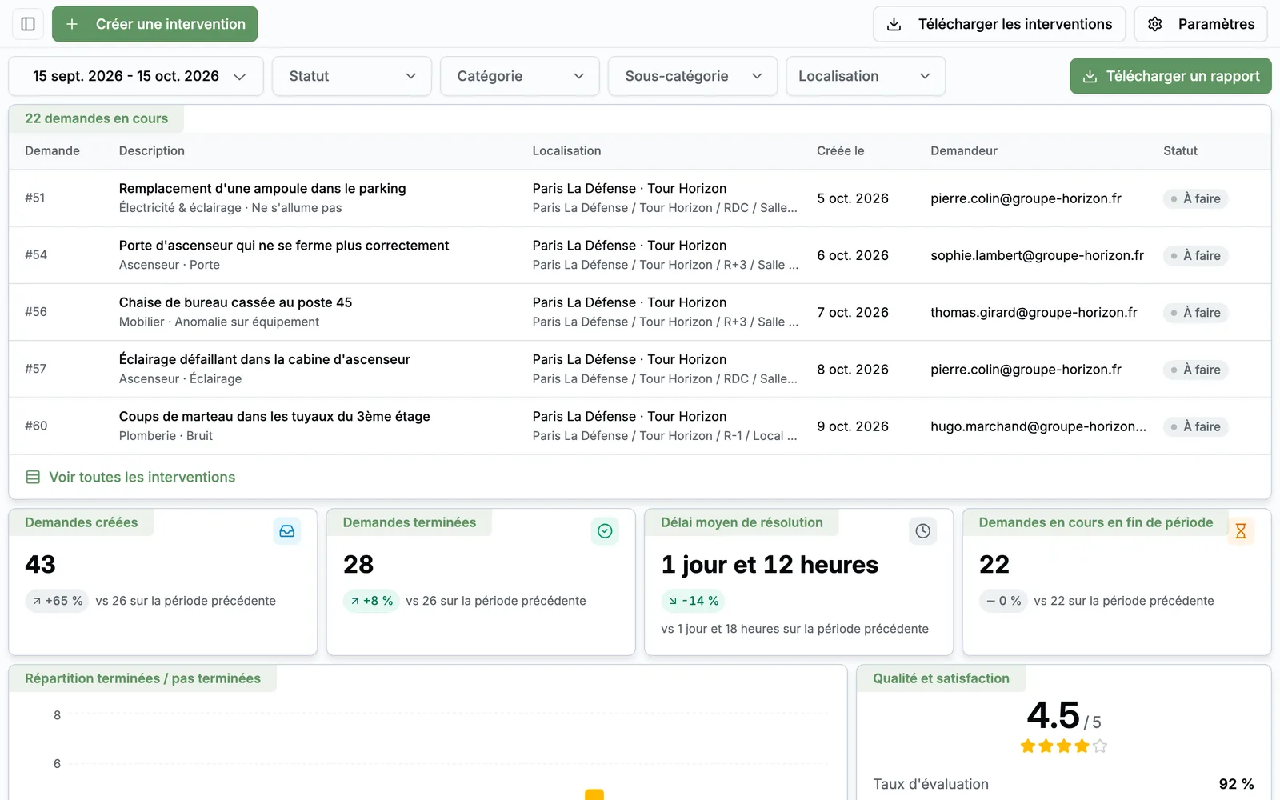Click Répartition terminées / pas terminées title
The height and width of the screenshot is (800, 1280).
pyautogui.click(x=142, y=678)
